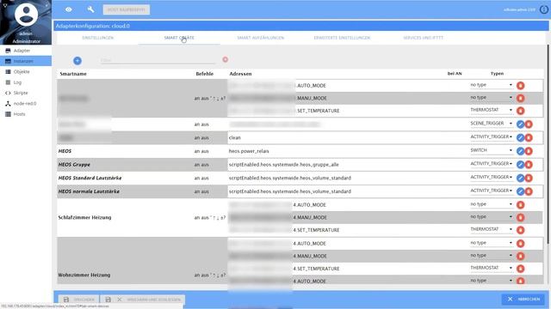Switch to the Einstellungen tab
Viewport: 551px width, 309px height.
pos(97,38)
